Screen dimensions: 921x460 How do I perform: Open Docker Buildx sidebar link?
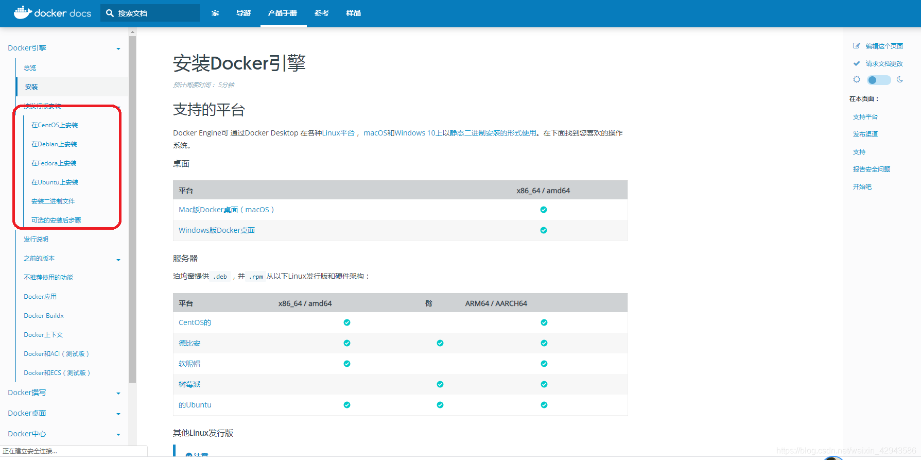click(x=44, y=316)
